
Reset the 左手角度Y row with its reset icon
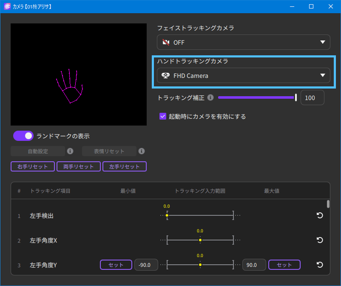[320, 265]
